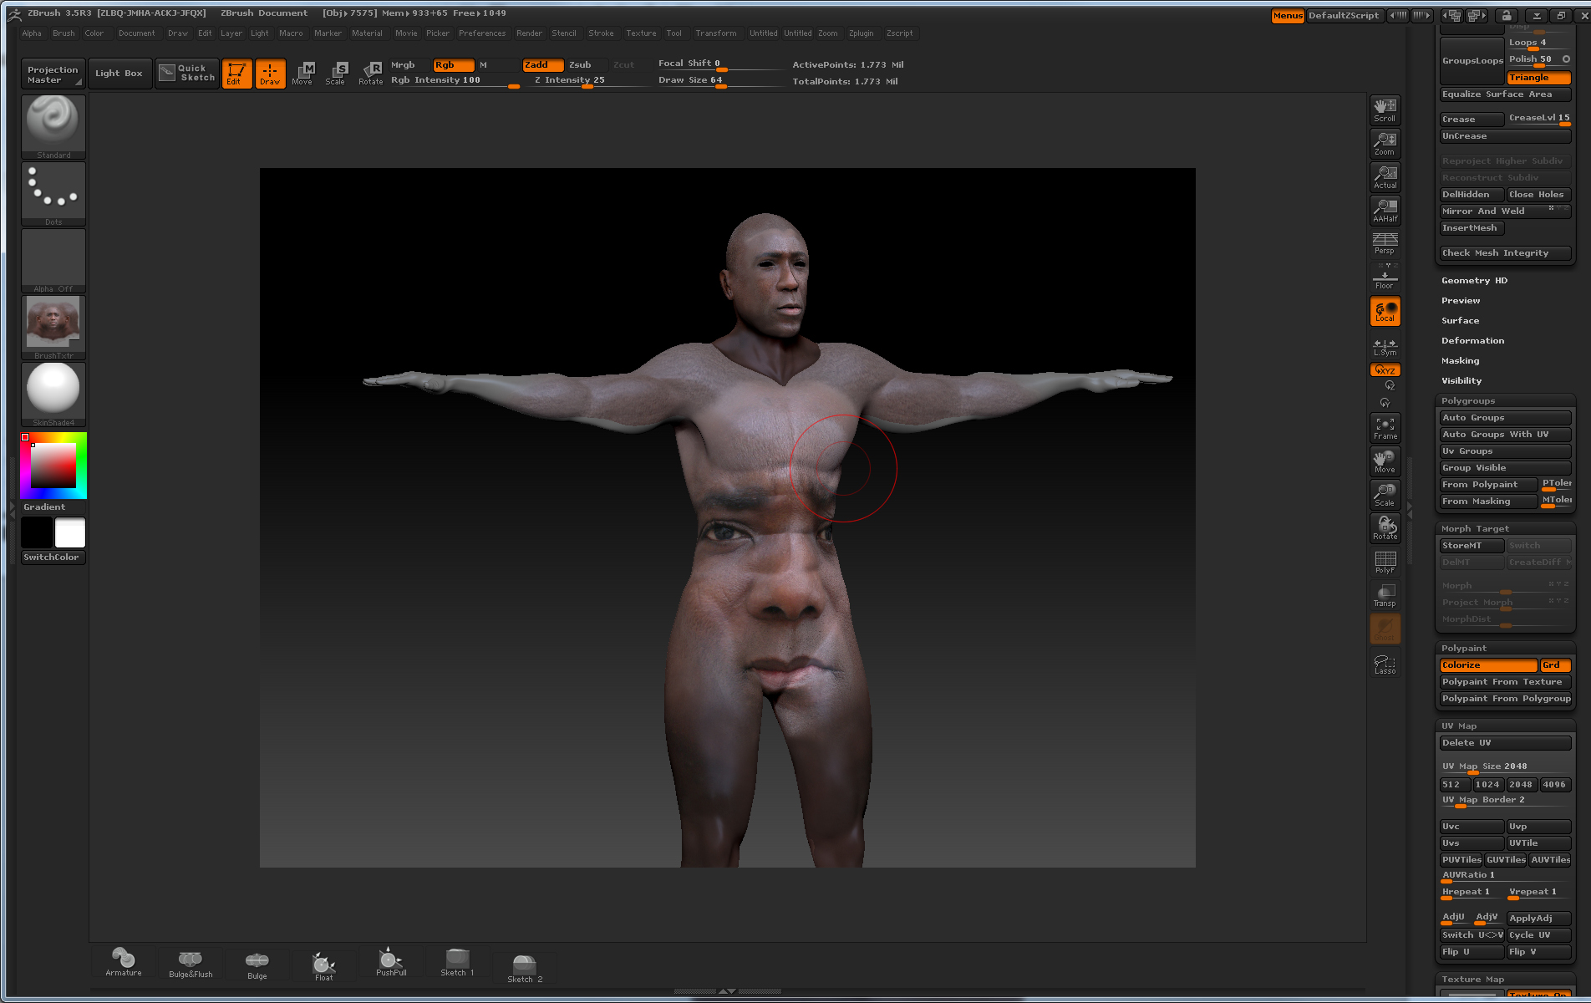Expand the Masking section
This screenshot has width=1591, height=1003.
1460,361
